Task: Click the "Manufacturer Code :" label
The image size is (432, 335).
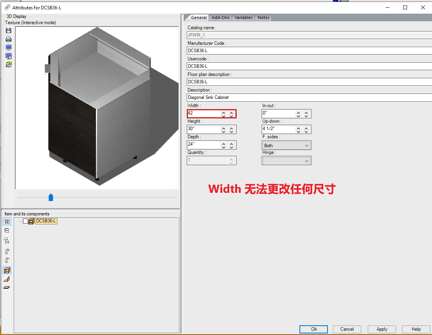Action: coord(207,43)
